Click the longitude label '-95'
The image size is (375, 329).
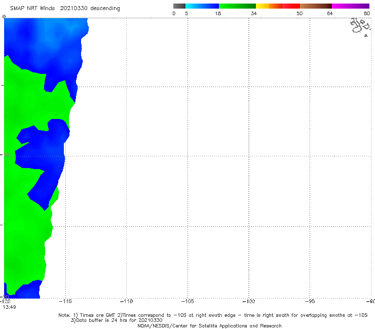click(x=310, y=301)
